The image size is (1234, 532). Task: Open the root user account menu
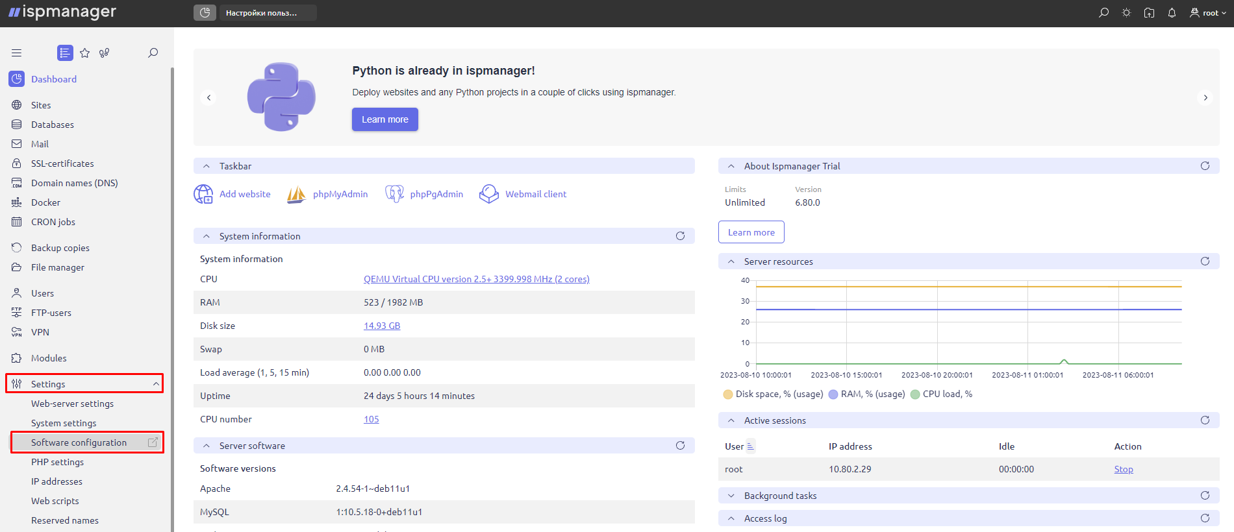pos(1208,13)
